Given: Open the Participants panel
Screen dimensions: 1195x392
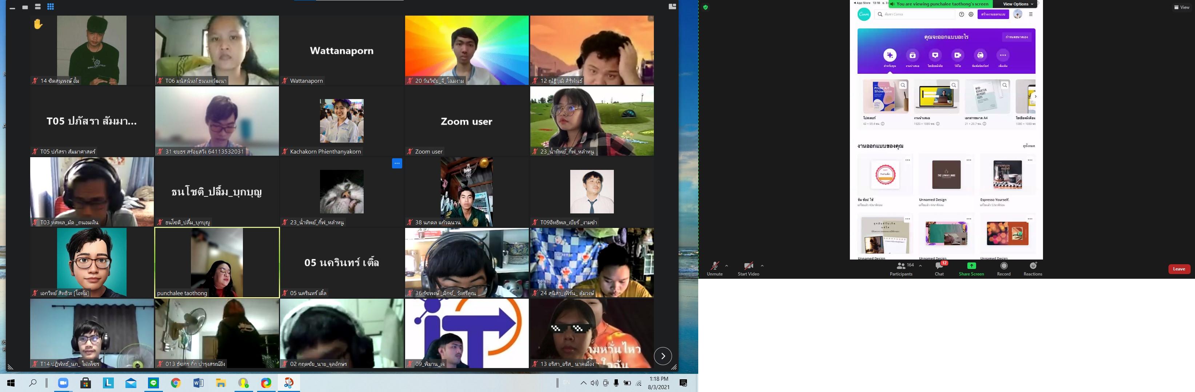Looking at the screenshot, I should pos(902,269).
